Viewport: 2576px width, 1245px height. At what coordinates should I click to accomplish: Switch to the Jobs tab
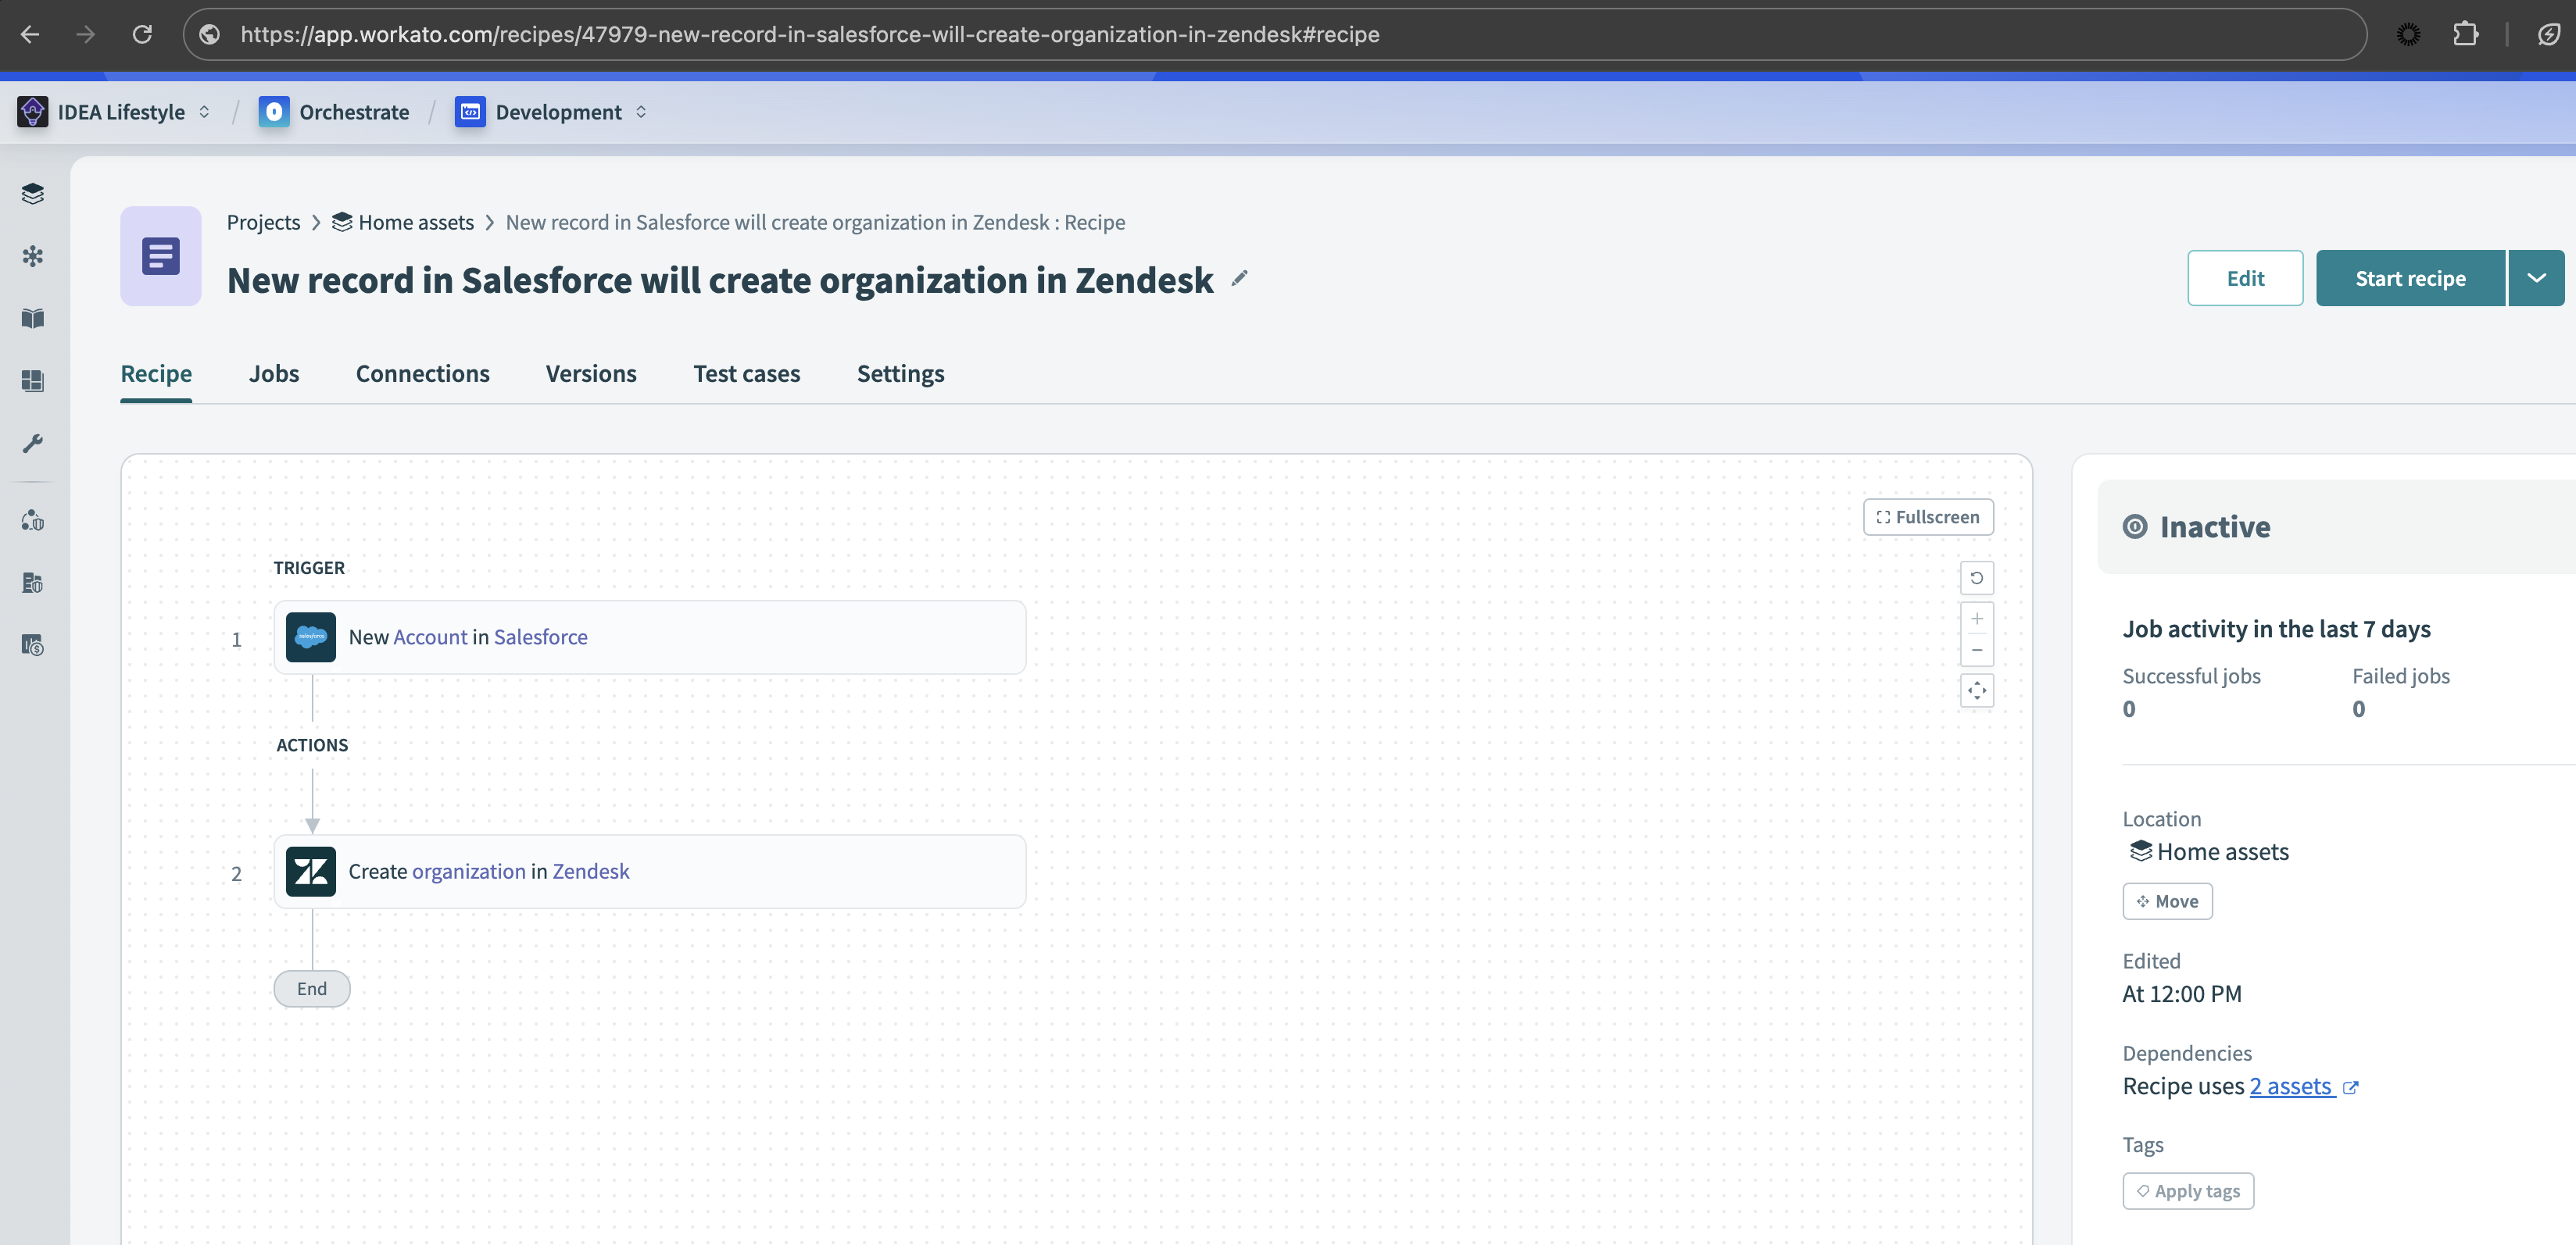(x=274, y=373)
